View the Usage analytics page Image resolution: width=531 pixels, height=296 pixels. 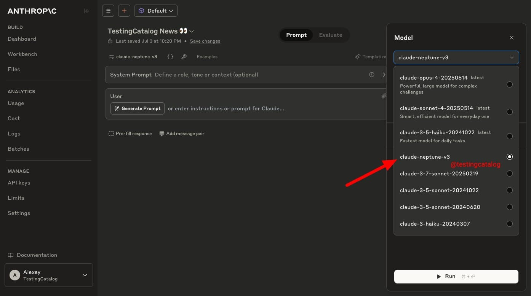coord(16,103)
